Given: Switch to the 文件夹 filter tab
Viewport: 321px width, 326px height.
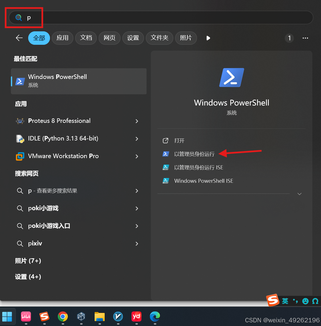Looking at the screenshot, I should tap(159, 38).
